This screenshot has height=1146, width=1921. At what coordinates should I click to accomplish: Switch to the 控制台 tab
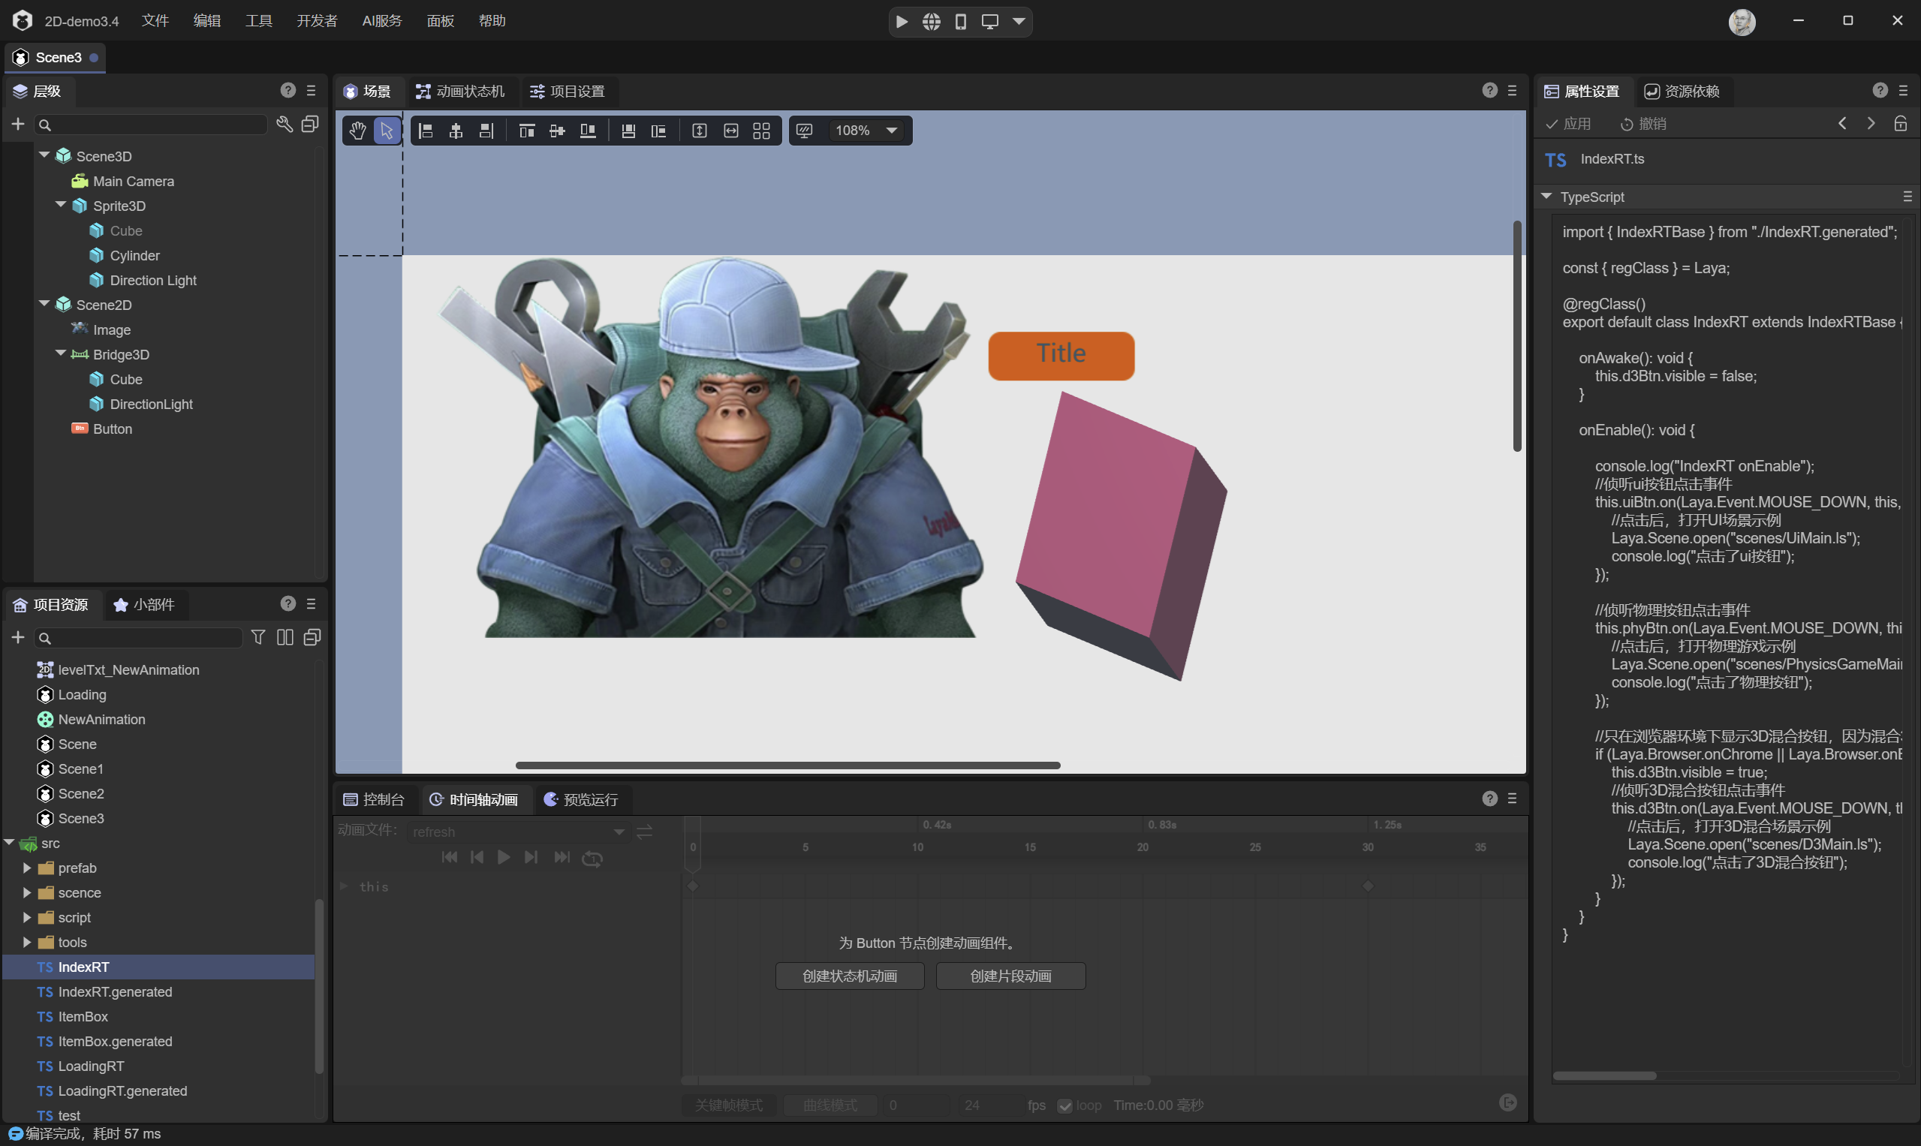(374, 799)
